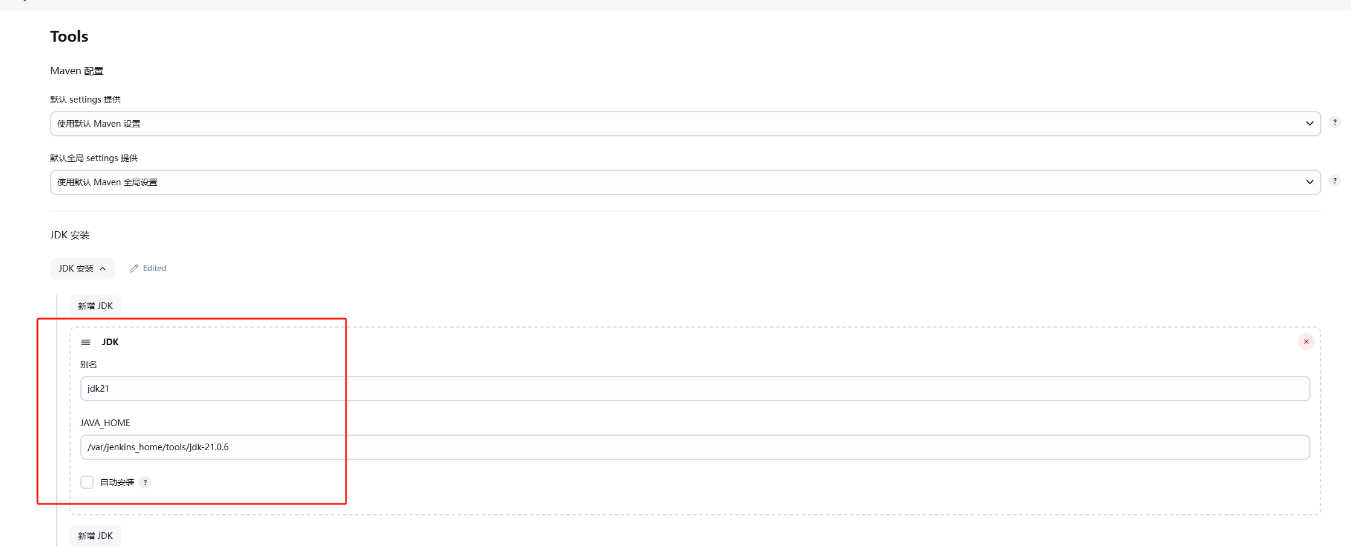Screen dimensions: 1351x551
Task: Enable the 自动安装 checkbox
Action: 87,482
